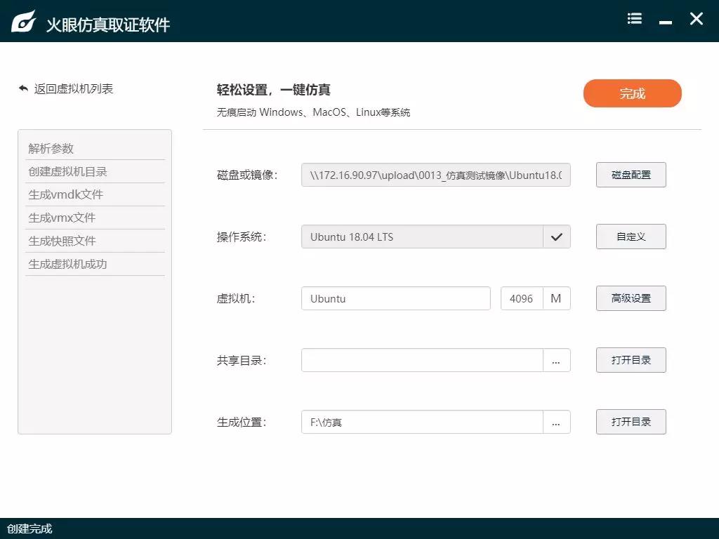
Task: Click the checkmark icon in the OS field
Action: click(557, 237)
